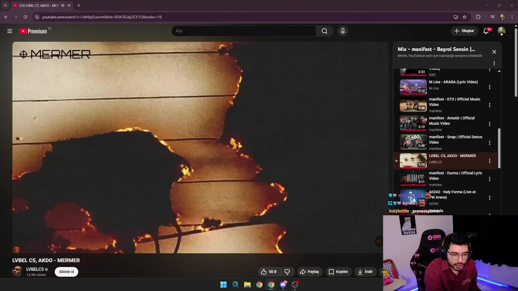Open options for Ati242 - Italy Forma

pos(489,198)
